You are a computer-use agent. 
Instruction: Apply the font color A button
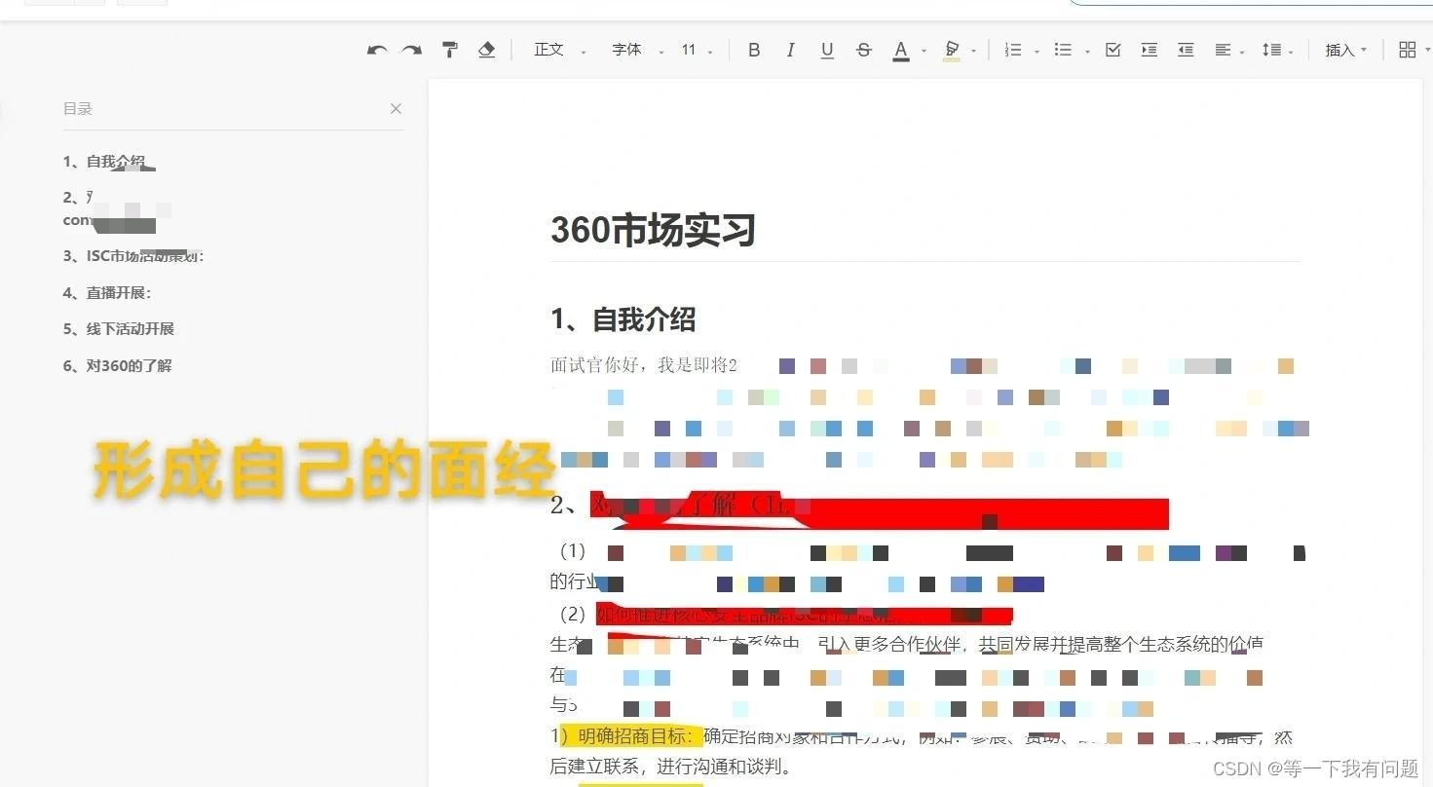click(x=901, y=50)
